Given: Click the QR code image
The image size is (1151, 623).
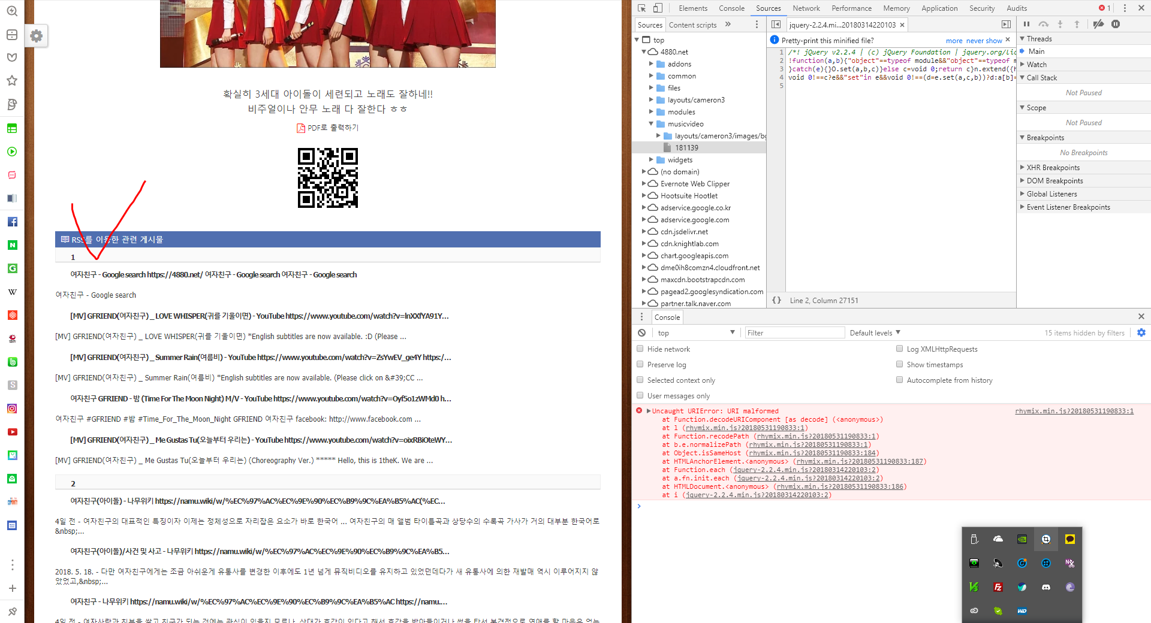Looking at the screenshot, I should (x=328, y=178).
